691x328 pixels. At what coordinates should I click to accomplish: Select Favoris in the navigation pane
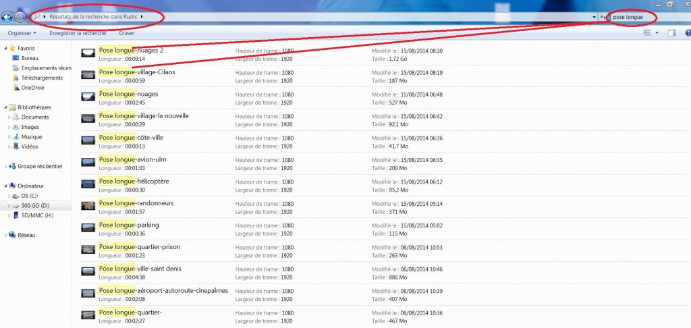point(26,49)
